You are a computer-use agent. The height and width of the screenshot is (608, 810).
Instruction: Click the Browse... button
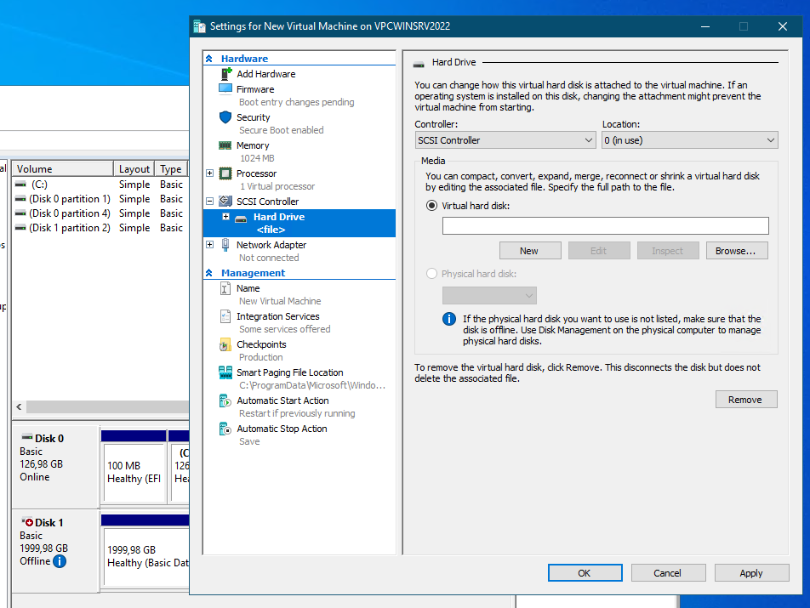(x=737, y=251)
